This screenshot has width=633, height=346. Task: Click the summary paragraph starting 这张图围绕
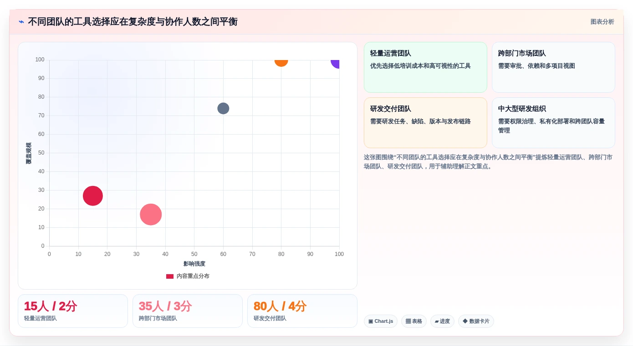point(488,162)
